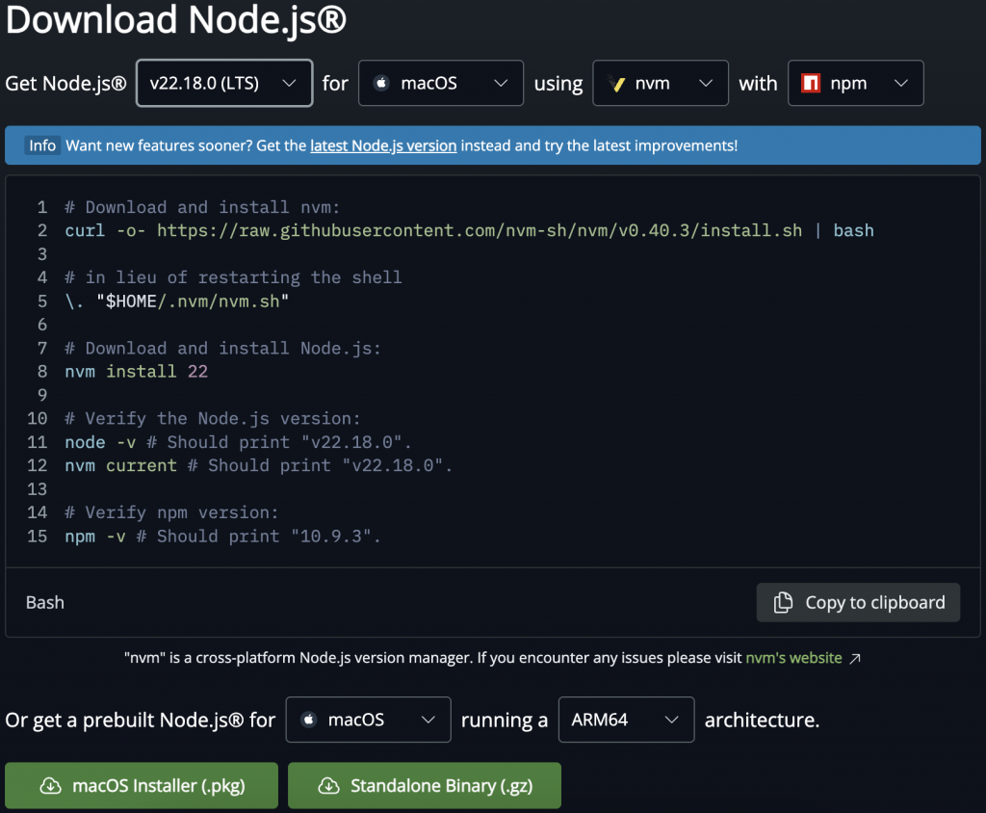The width and height of the screenshot is (986, 813).
Task: Click the "nvm current" line in code
Action: [x=258, y=465]
